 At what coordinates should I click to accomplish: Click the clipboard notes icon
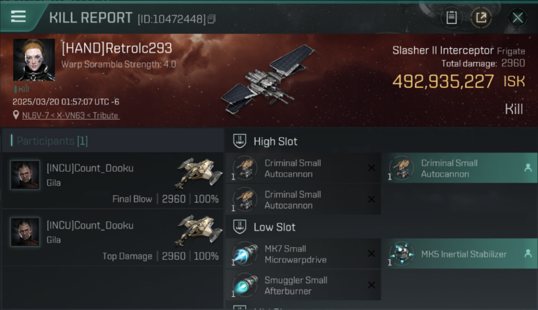[452, 17]
